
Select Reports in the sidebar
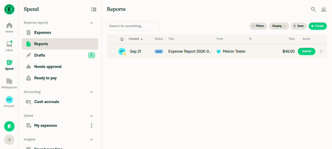(x=60, y=44)
